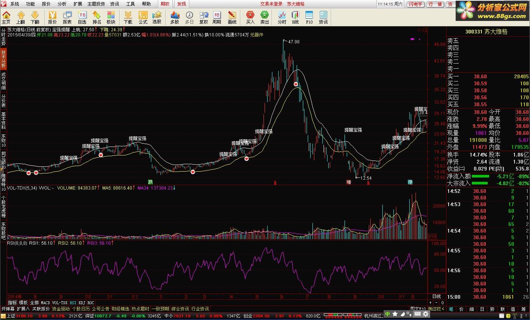The height and width of the screenshot is (320, 530).
Task: Click the 闪电手 quick trade button
Action: tap(416, 4)
